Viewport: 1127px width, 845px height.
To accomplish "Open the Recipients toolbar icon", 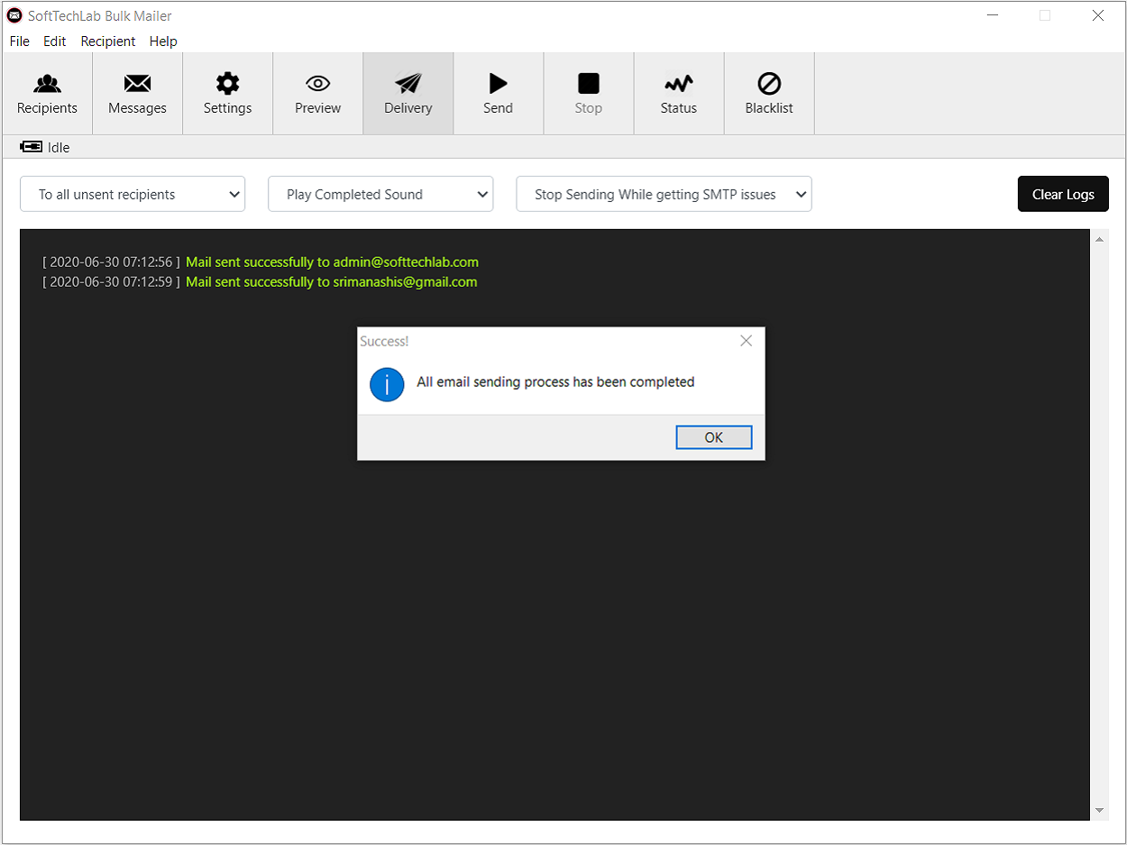I will point(47,93).
